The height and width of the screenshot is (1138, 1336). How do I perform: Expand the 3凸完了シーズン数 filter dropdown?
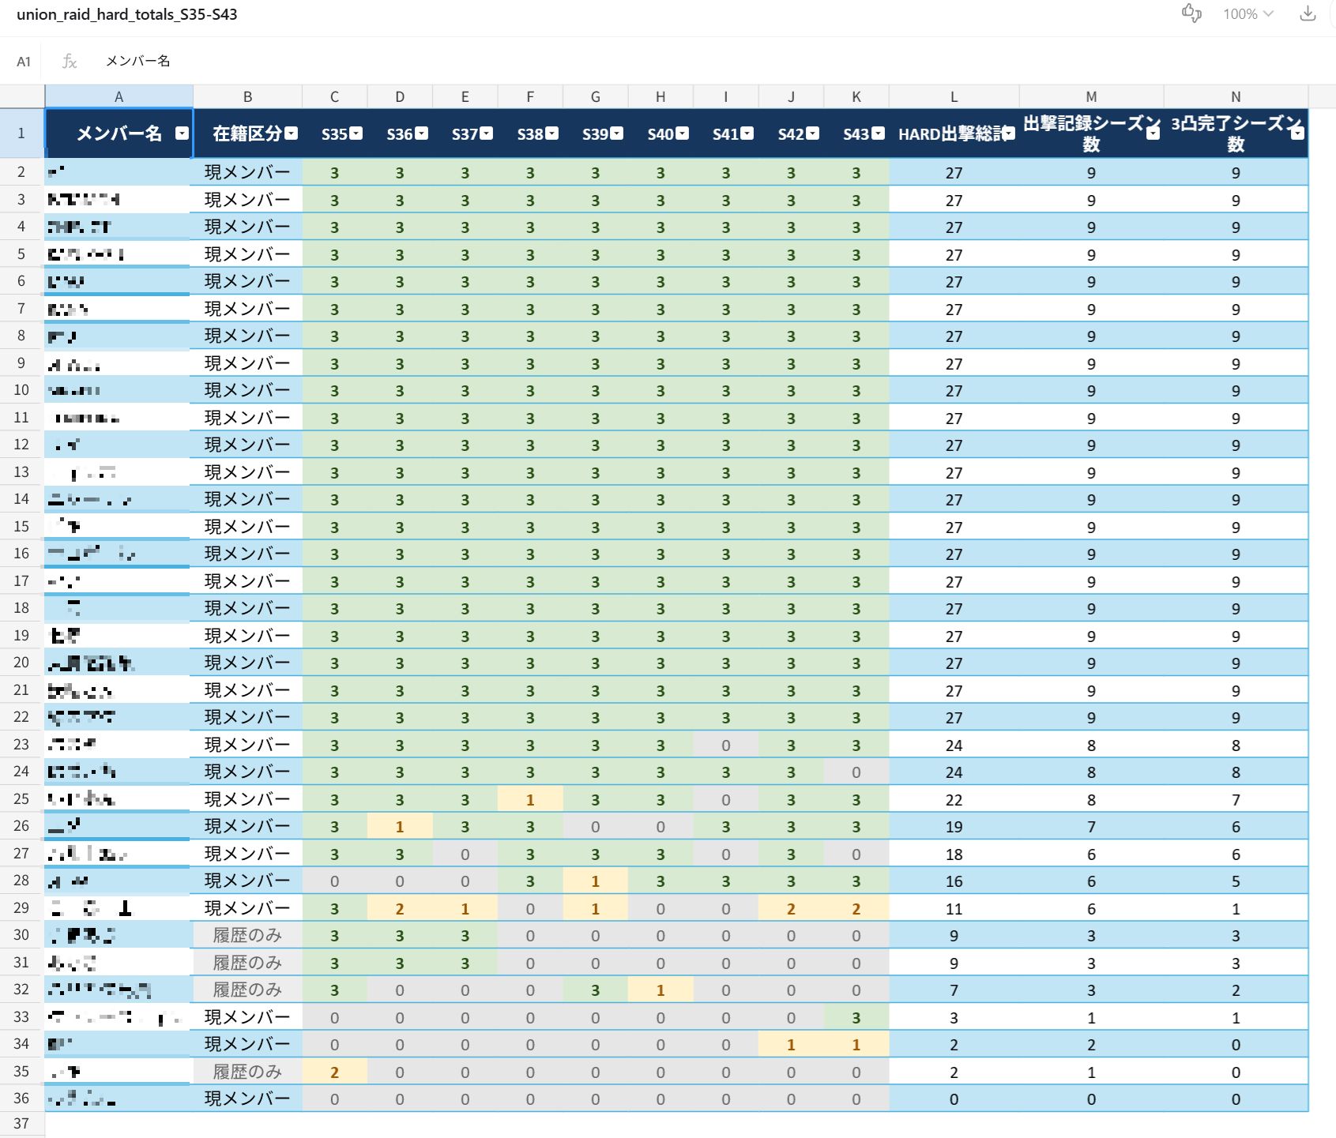click(x=1297, y=133)
